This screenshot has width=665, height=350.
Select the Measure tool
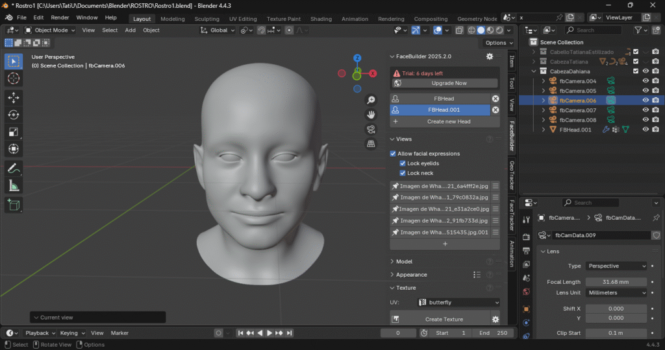(14, 185)
